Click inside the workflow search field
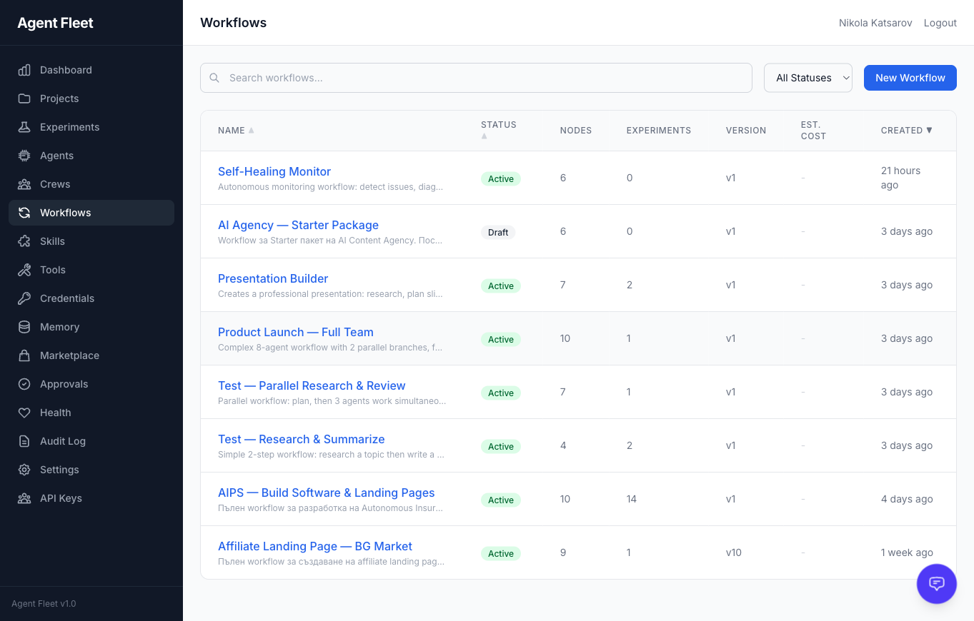Image resolution: width=974 pixels, height=621 pixels. pyautogui.click(x=476, y=77)
